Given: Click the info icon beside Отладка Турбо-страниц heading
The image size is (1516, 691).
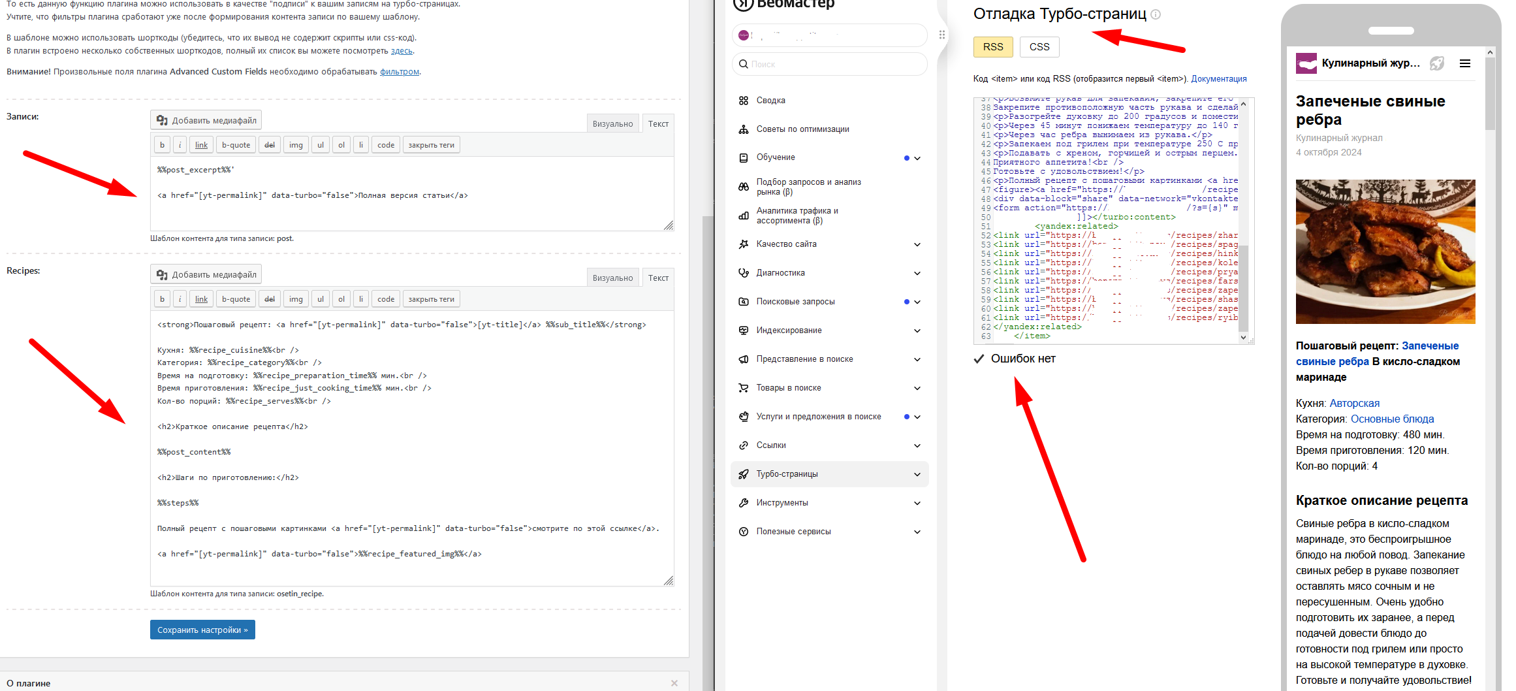Looking at the screenshot, I should coord(1156,14).
